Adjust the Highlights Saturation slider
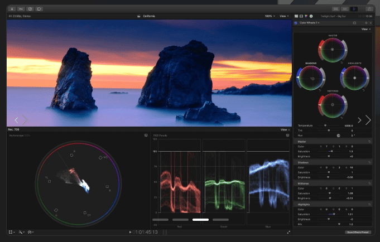This screenshot has height=242, width=380. click(334, 214)
